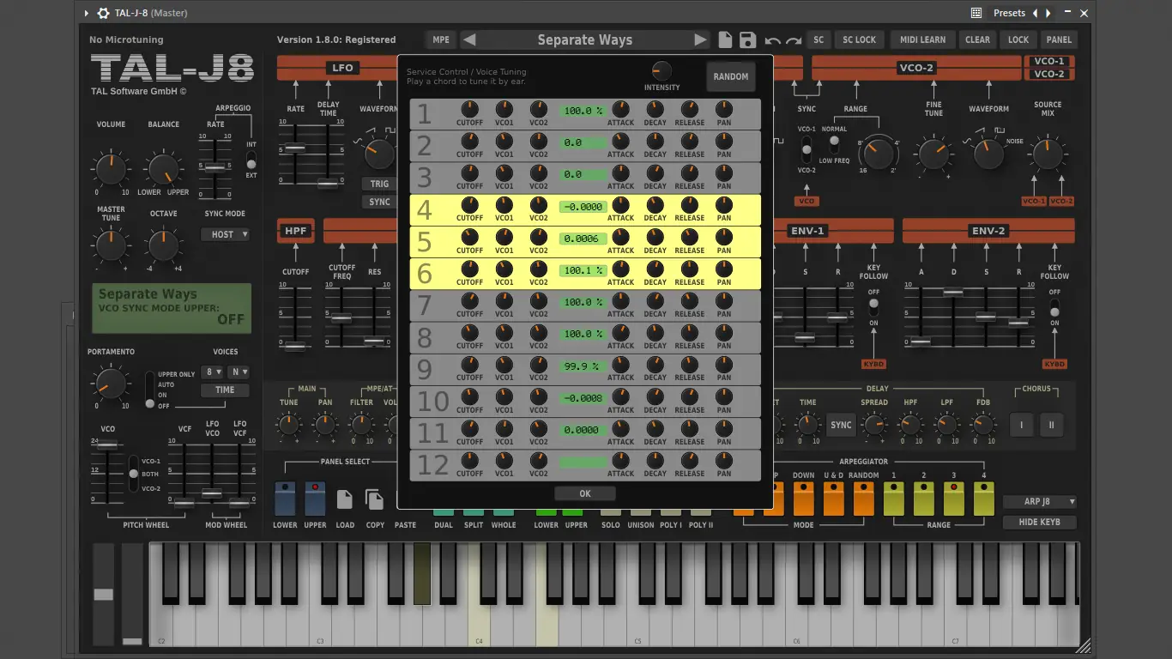
Task: Toggle Chorus II button
Action: point(1051,425)
